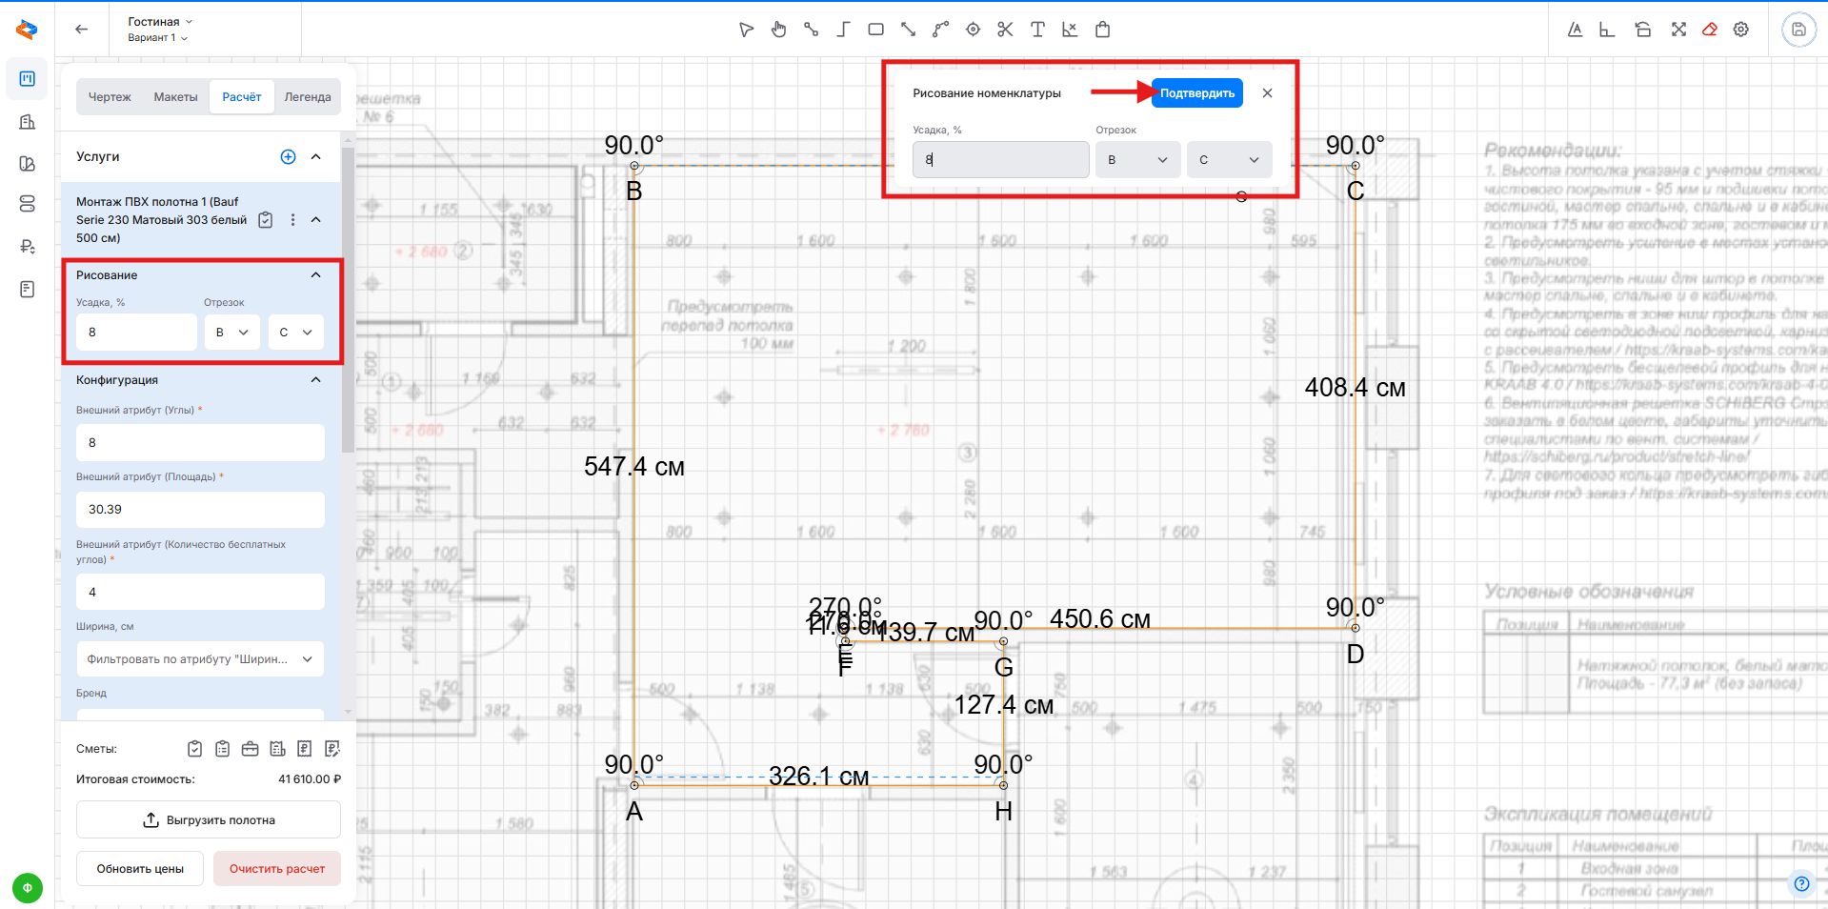The width and height of the screenshot is (1828, 909).
Task: Expand the width attribute filter dropdown
Action: (x=200, y=659)
